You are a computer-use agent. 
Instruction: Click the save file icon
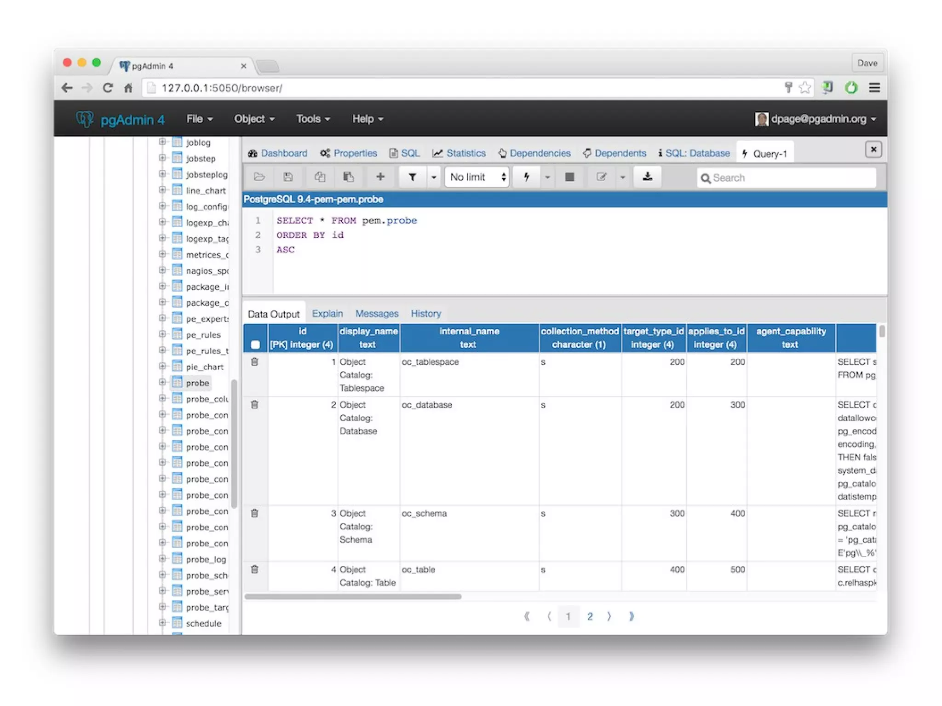pyautogui.click(x=288, y=177)
